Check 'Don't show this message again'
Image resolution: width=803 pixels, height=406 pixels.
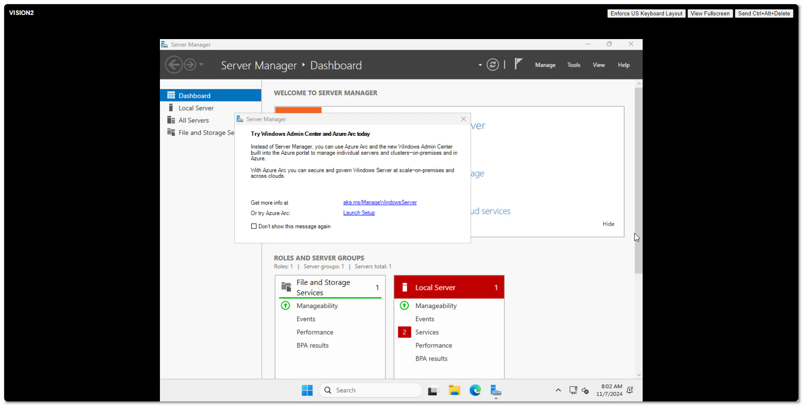click(x=254, y=226)
